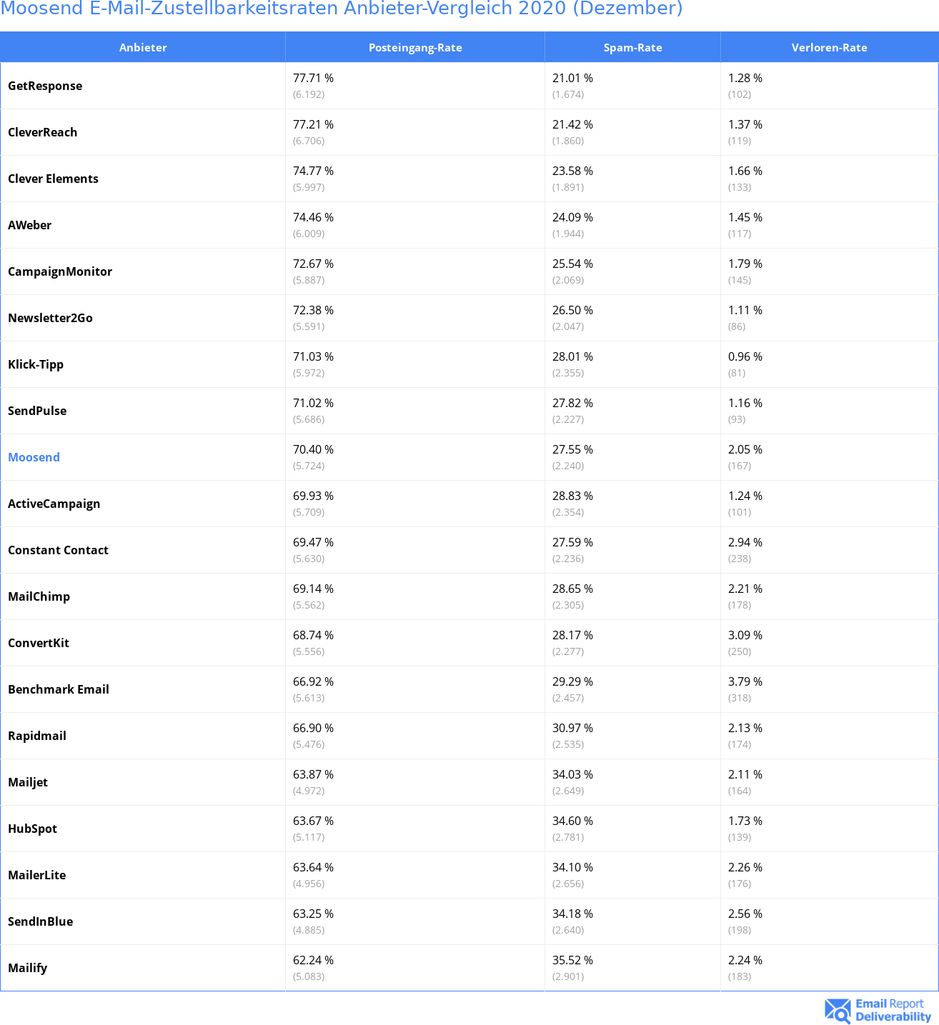Viewport: 939px width, 1025px height.
Task: Select the ActiveCampaign row label
Action: coord(54,504)
